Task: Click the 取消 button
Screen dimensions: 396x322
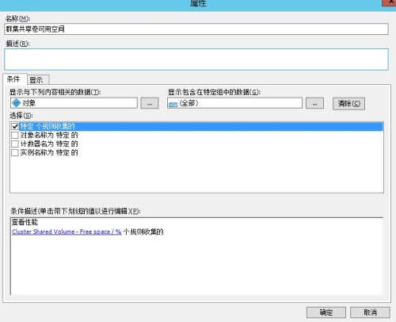Action: tap(370, 312)
